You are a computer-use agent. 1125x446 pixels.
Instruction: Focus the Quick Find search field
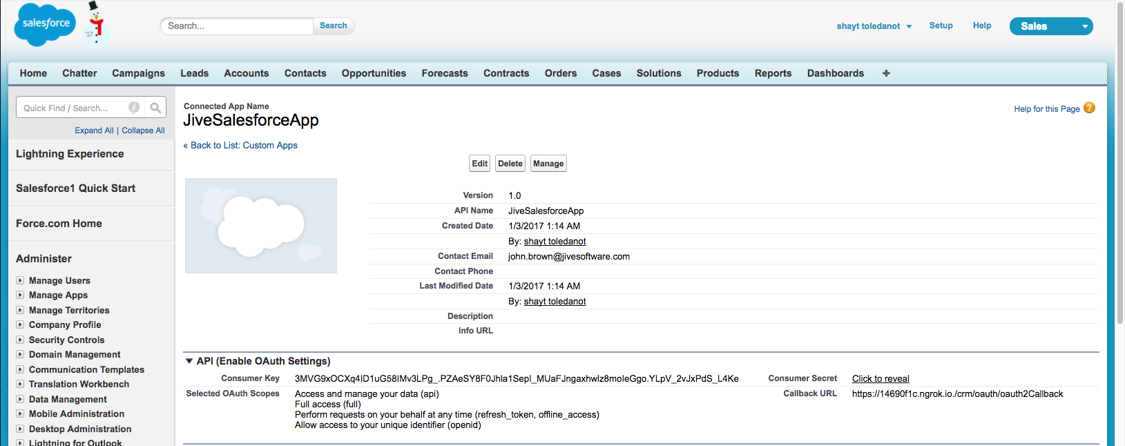(x=75, y=108)
